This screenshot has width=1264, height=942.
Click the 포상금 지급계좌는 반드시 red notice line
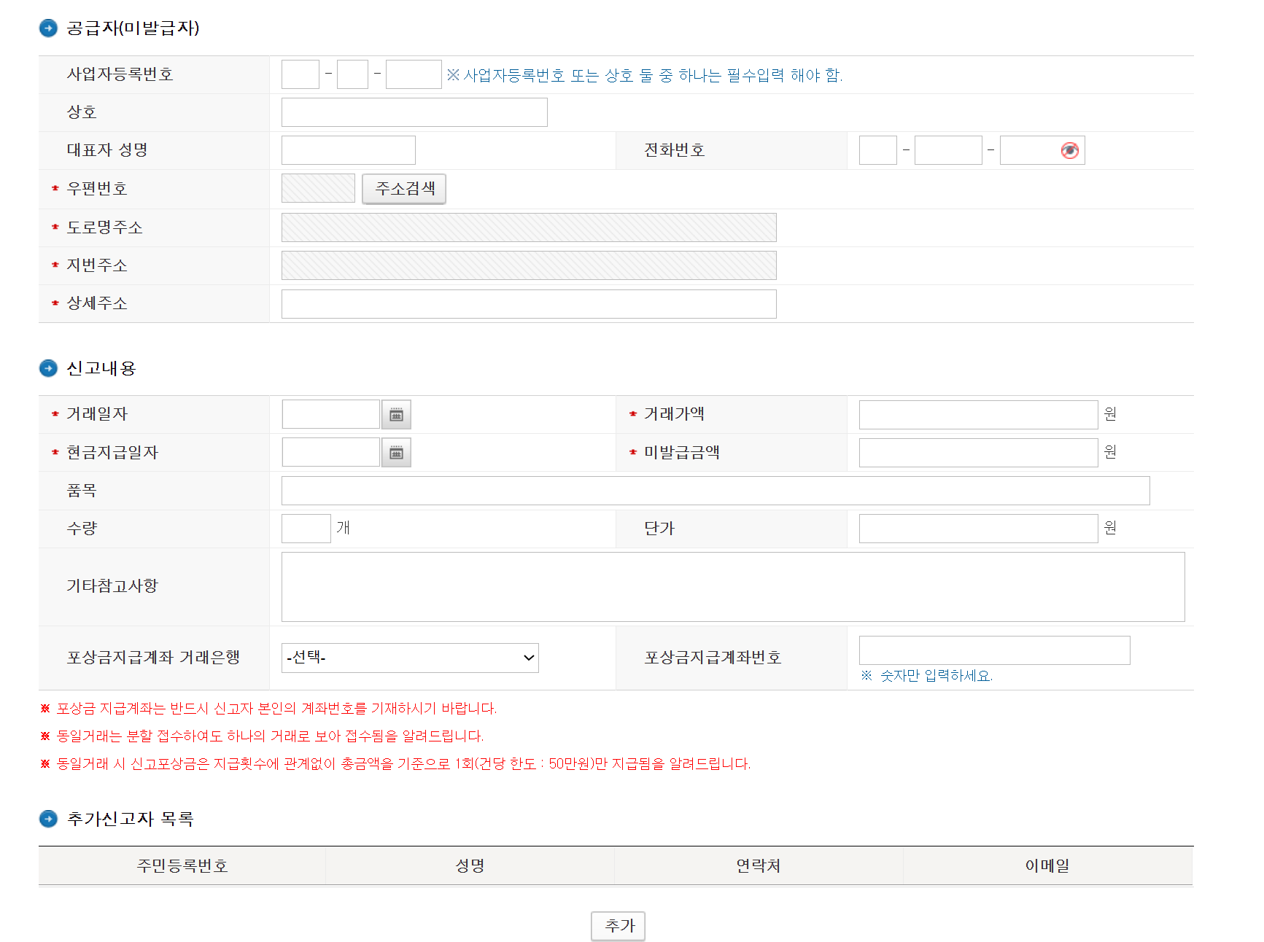(x=268, y=709)
